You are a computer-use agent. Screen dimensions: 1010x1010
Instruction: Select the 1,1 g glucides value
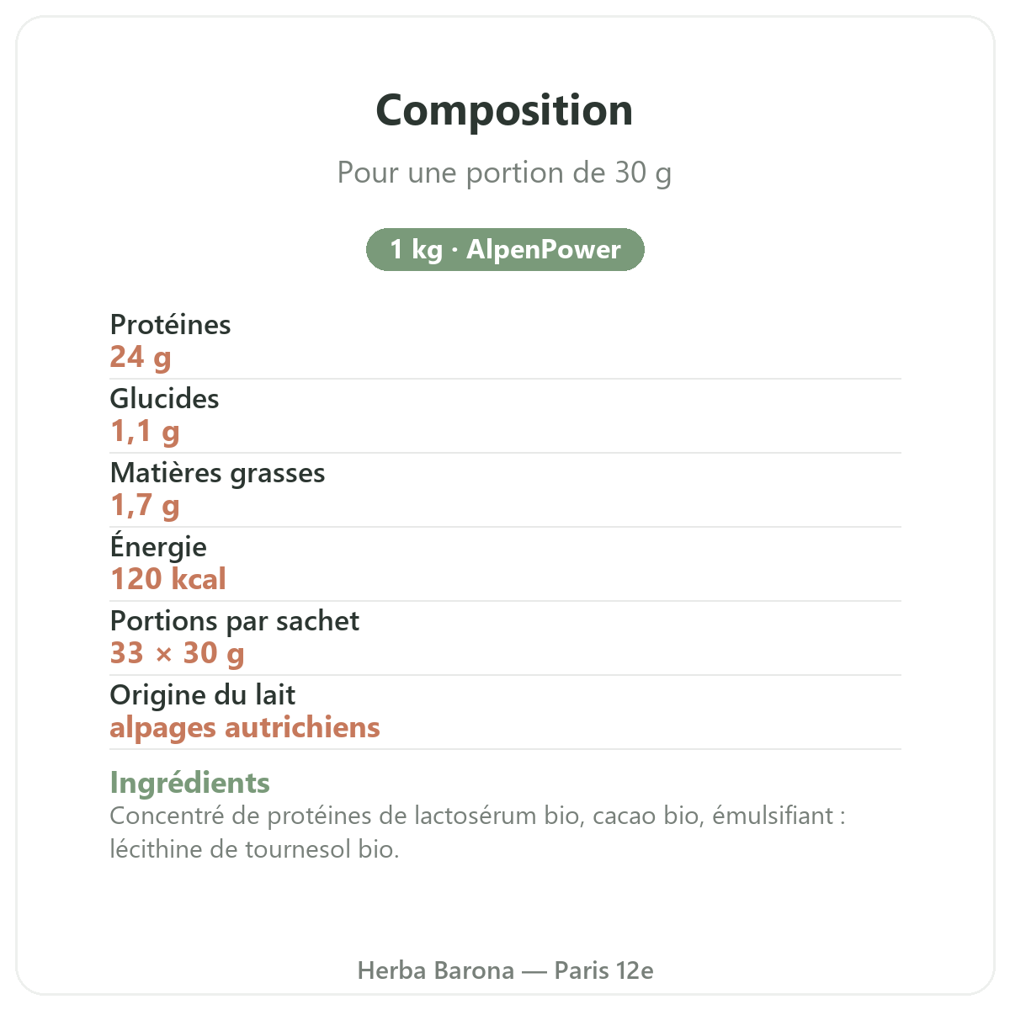tap(145, 431)
